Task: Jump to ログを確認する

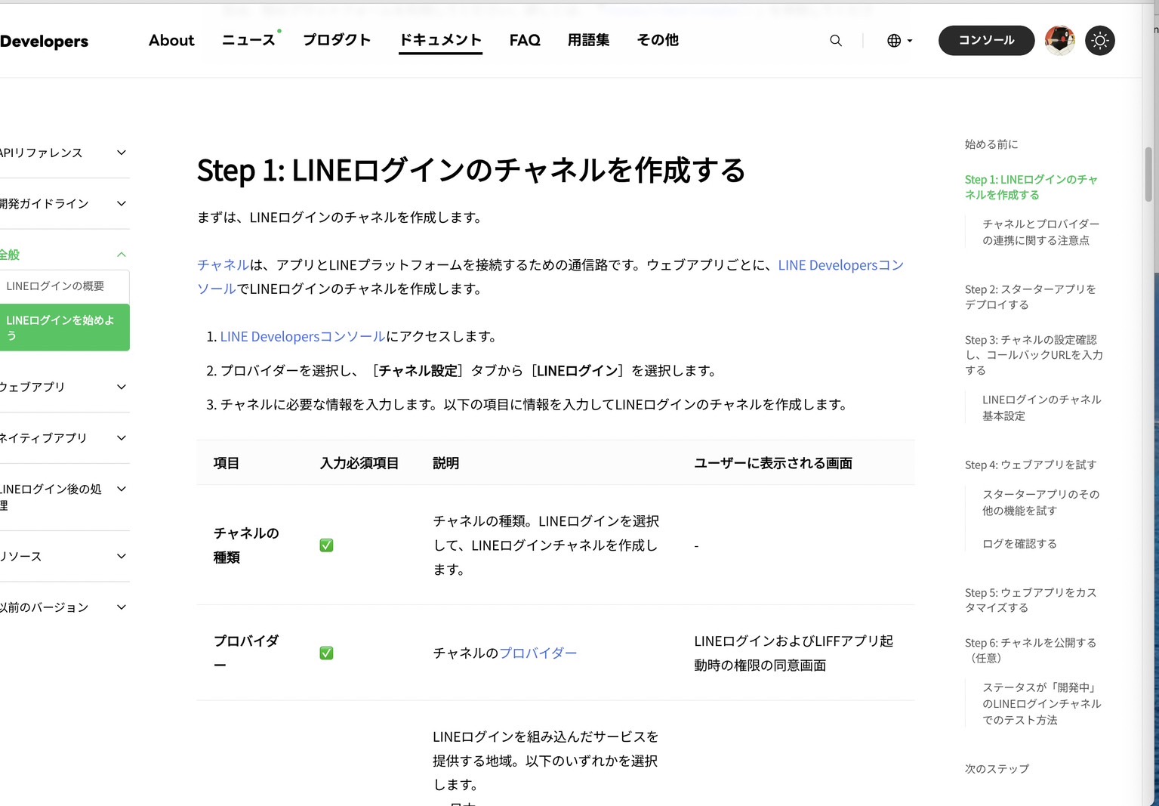Action: (1019, 544)
